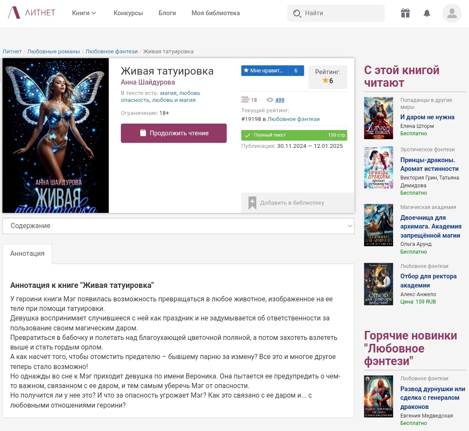Click the Эротическое фэнтези genre label
Screen dimensions: 469x431
point(427,150)
